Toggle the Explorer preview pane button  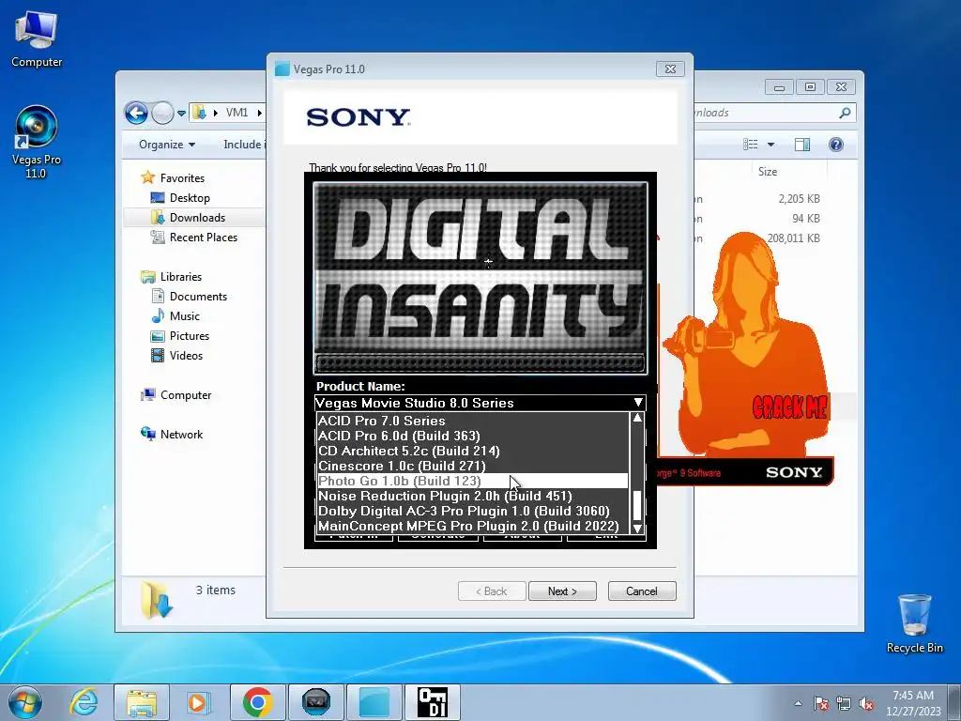coord(802,145)
